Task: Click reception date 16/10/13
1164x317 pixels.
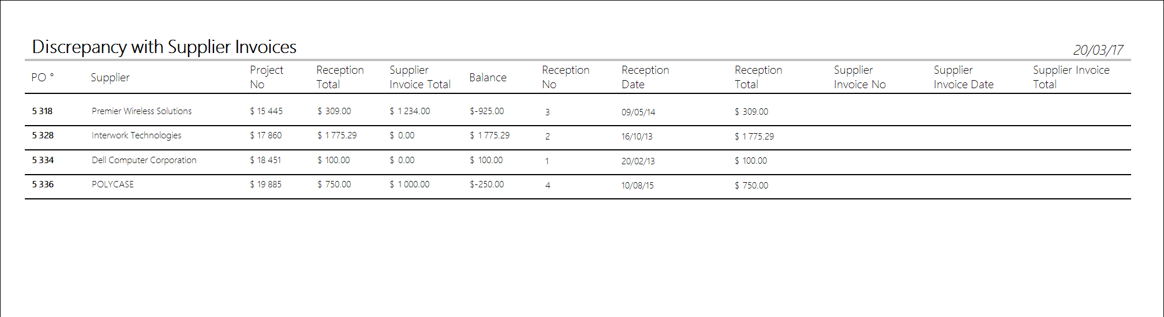Action: (637, 137)
